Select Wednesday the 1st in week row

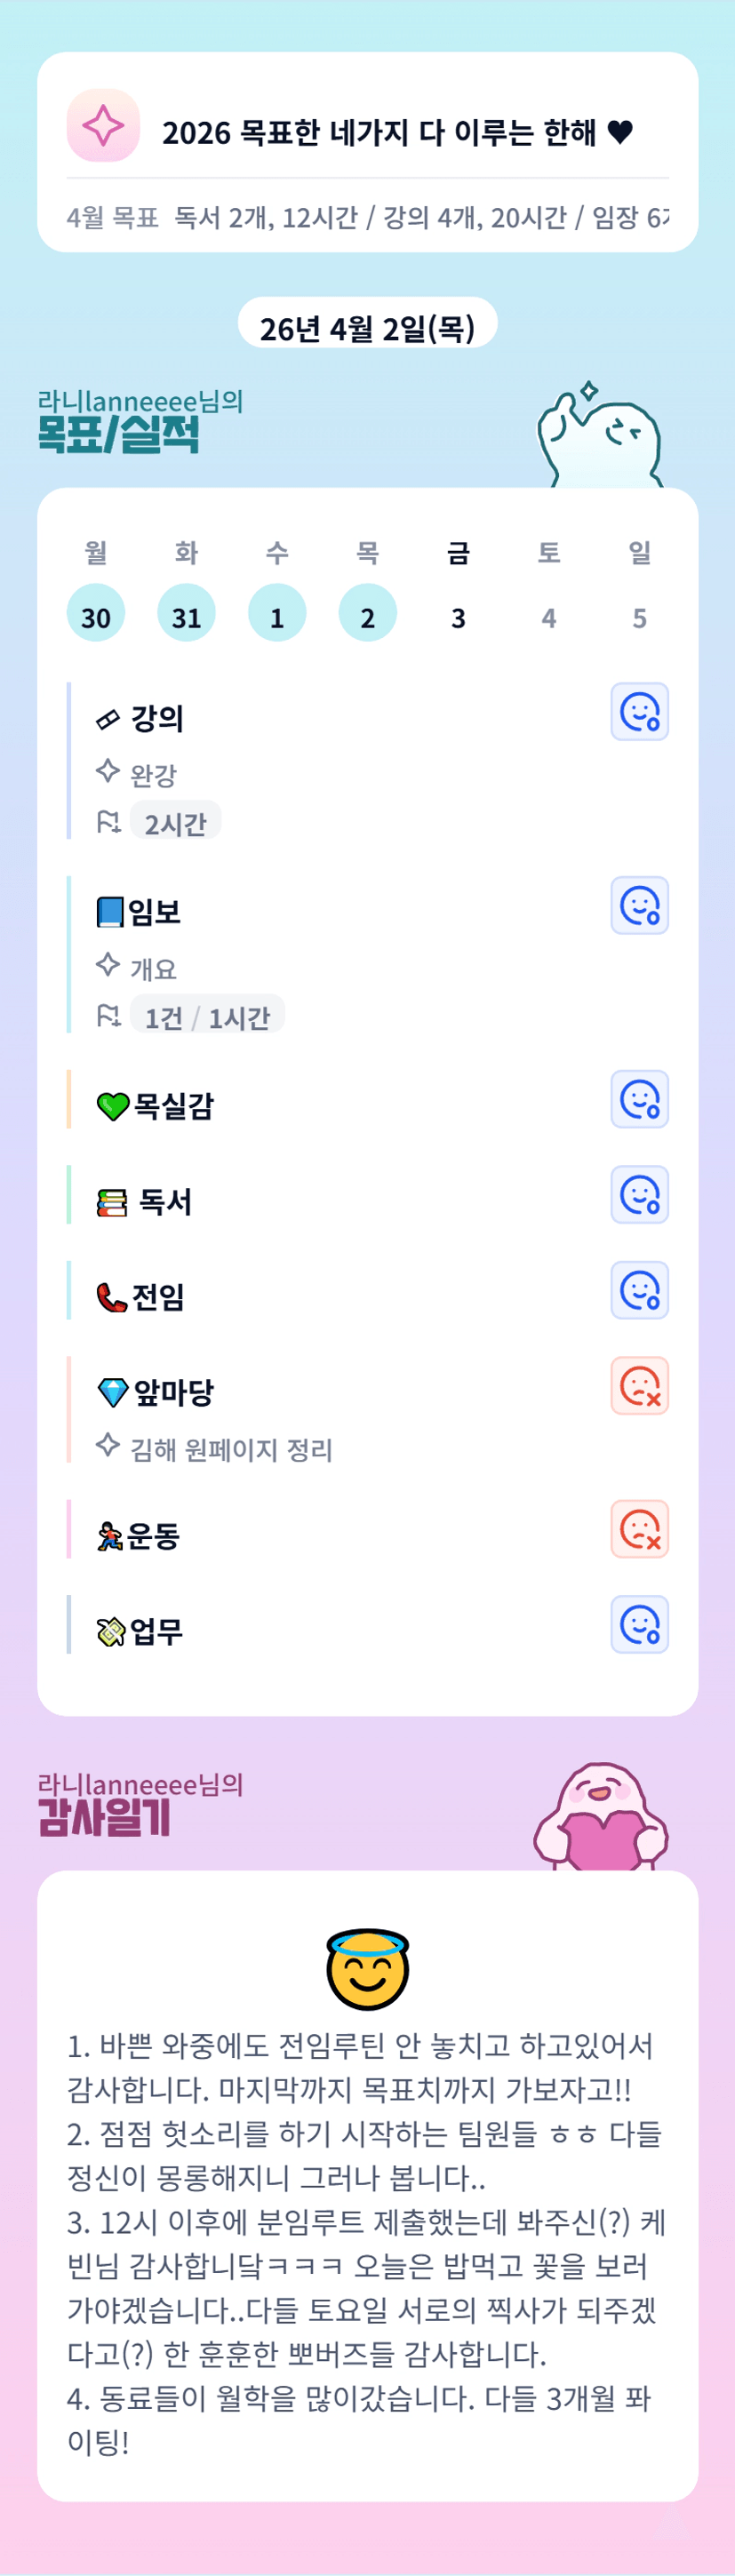coord(277,613)
